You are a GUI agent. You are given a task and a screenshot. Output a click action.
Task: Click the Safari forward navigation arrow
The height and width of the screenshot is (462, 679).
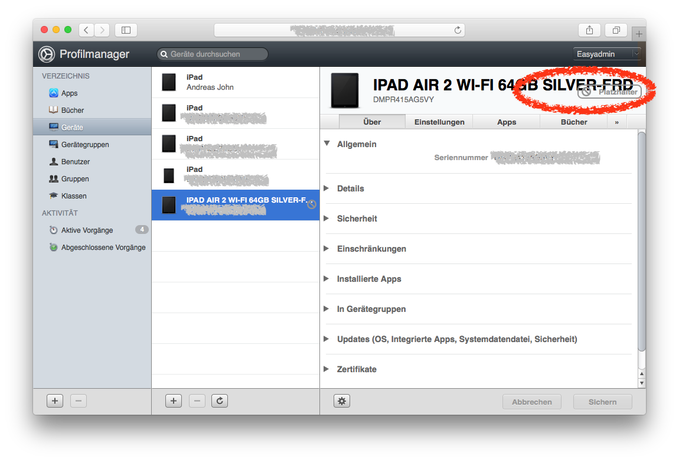pos(102,30)
